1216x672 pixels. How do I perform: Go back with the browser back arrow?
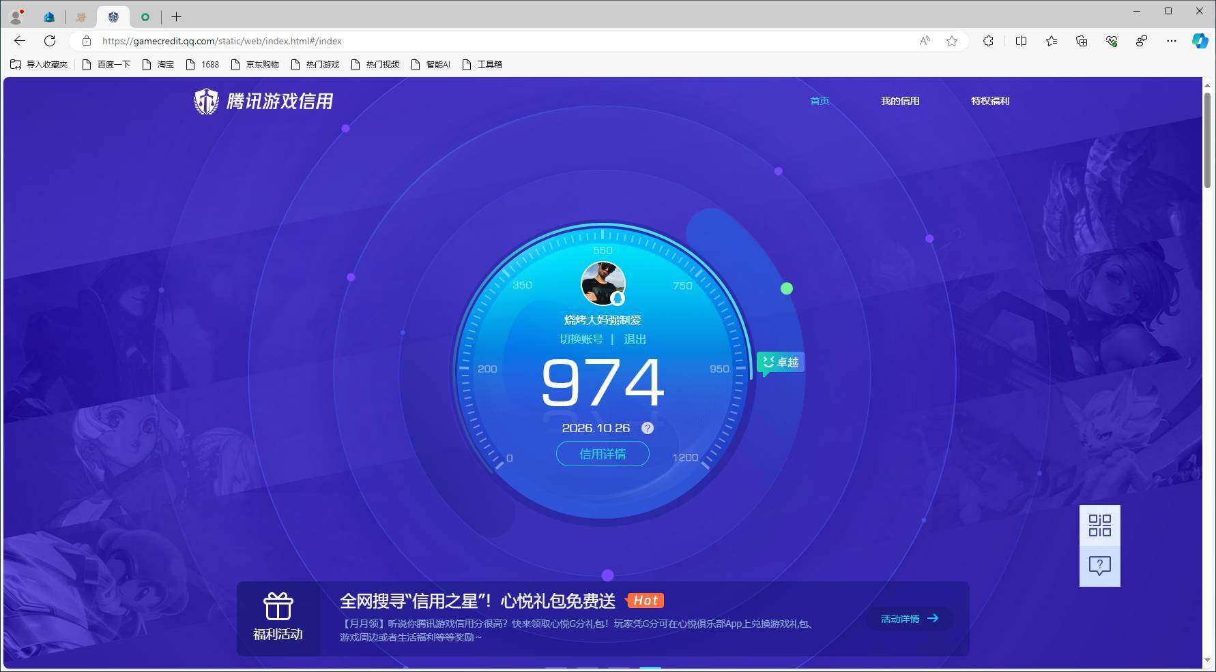coord(20,41)
